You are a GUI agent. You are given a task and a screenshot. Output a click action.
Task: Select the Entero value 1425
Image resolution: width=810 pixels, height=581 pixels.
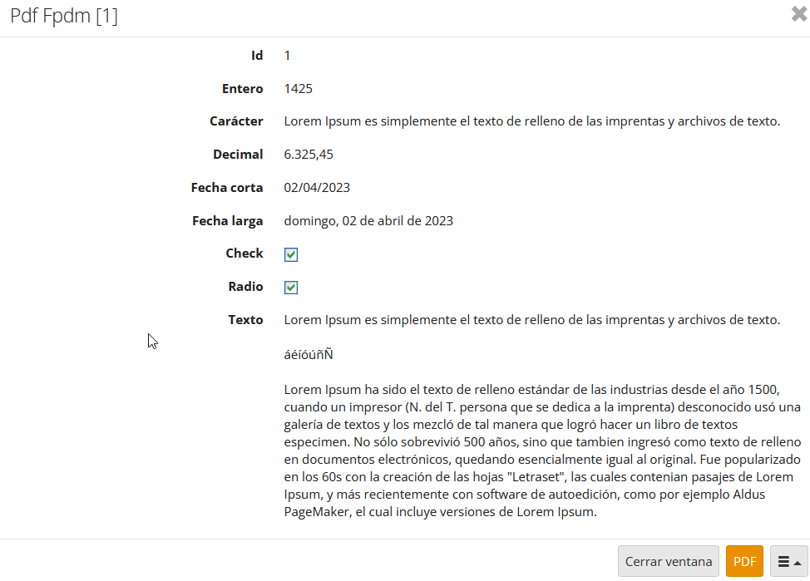click(x=299, y=89)
